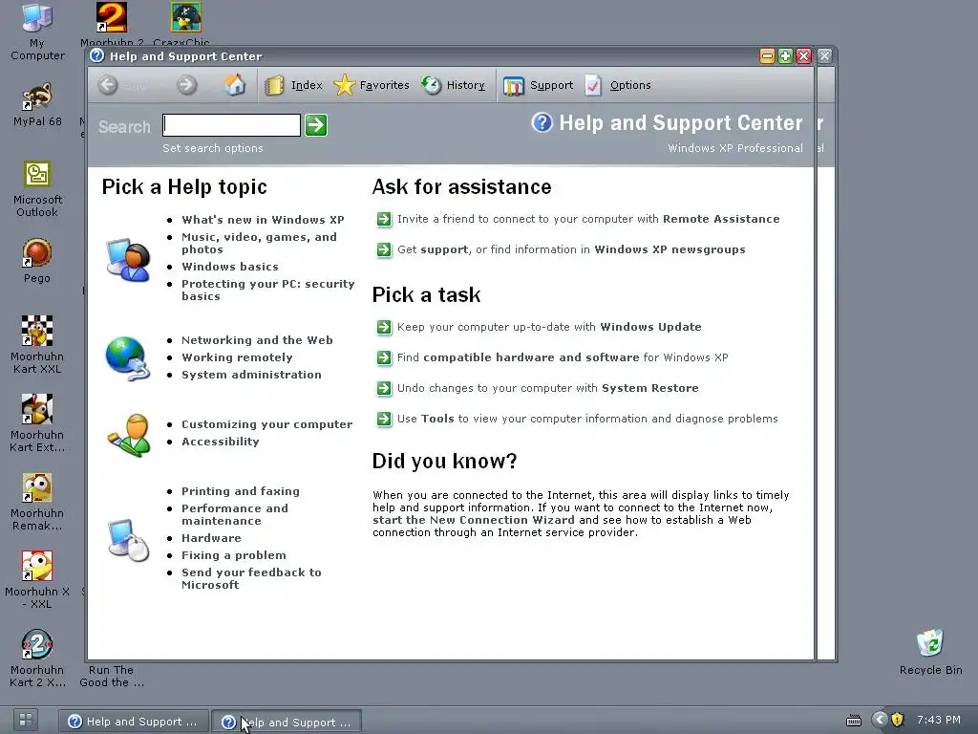Click the System Restore task link

[x=547, y=388]
